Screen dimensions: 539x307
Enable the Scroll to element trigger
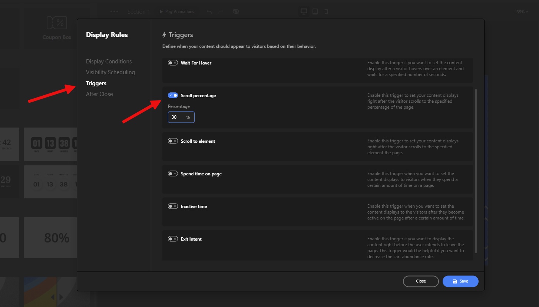(x=173, y=141)
